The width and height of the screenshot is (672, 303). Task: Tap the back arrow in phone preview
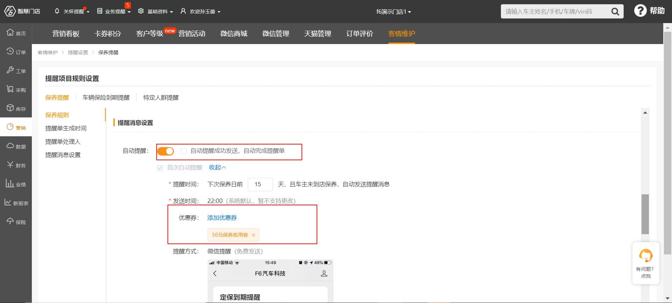(215, 274)
